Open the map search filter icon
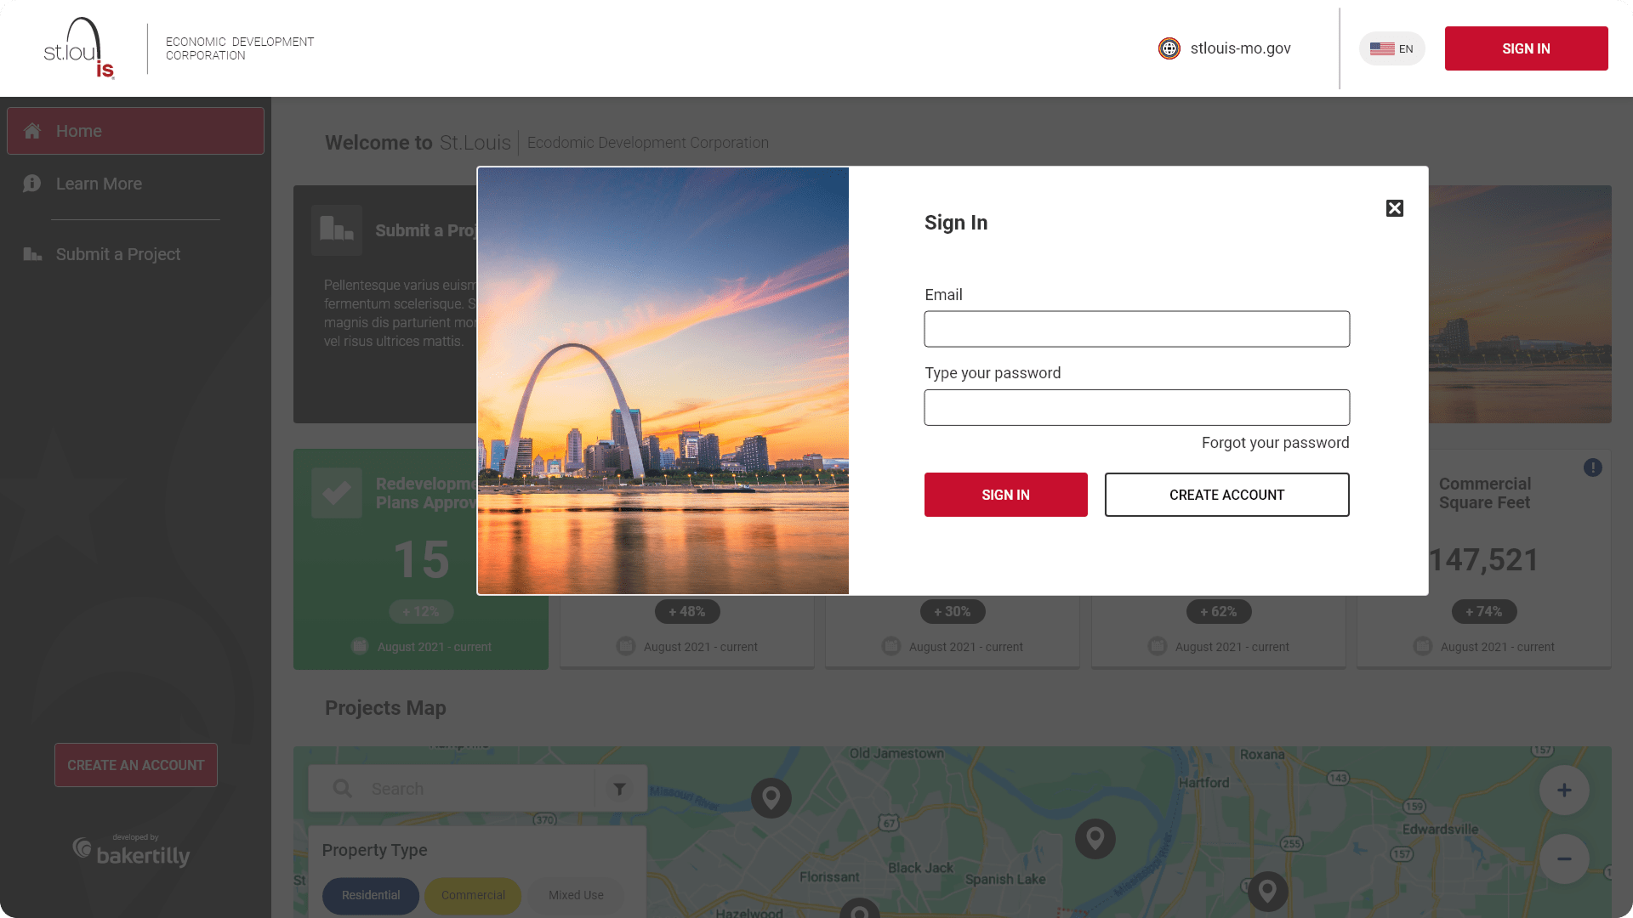 [620, 789]
